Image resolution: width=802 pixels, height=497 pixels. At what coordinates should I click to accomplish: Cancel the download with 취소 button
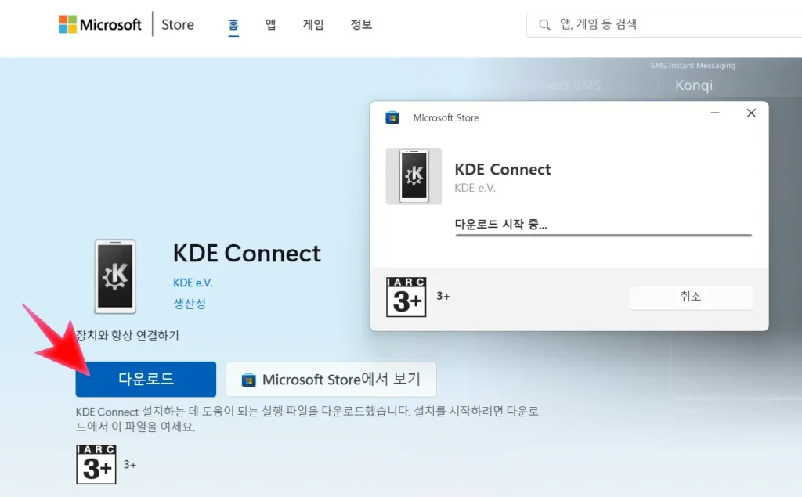691,297
